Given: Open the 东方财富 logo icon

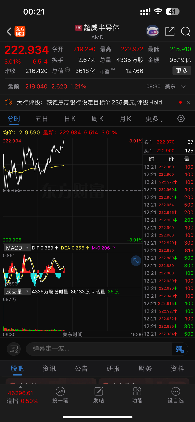Looking at the screenshot, I should (x=20, y=31).
